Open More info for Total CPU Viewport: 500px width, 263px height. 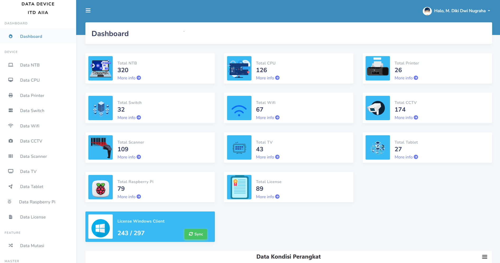pyautogui.click(x=268, y=78)
